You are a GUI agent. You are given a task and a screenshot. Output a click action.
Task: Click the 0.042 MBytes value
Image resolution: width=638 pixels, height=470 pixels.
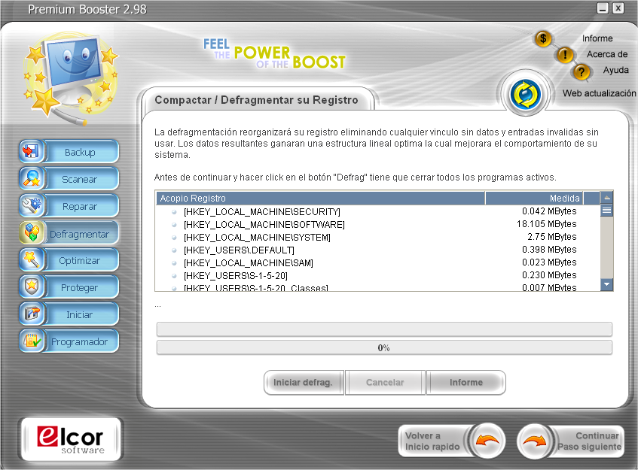click(549, 211)
